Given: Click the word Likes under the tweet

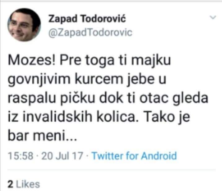Looking at the screenshot, I should pos(28,184).
